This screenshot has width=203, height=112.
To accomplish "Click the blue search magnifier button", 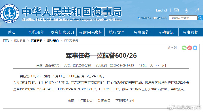I will [x=200, y=18].
